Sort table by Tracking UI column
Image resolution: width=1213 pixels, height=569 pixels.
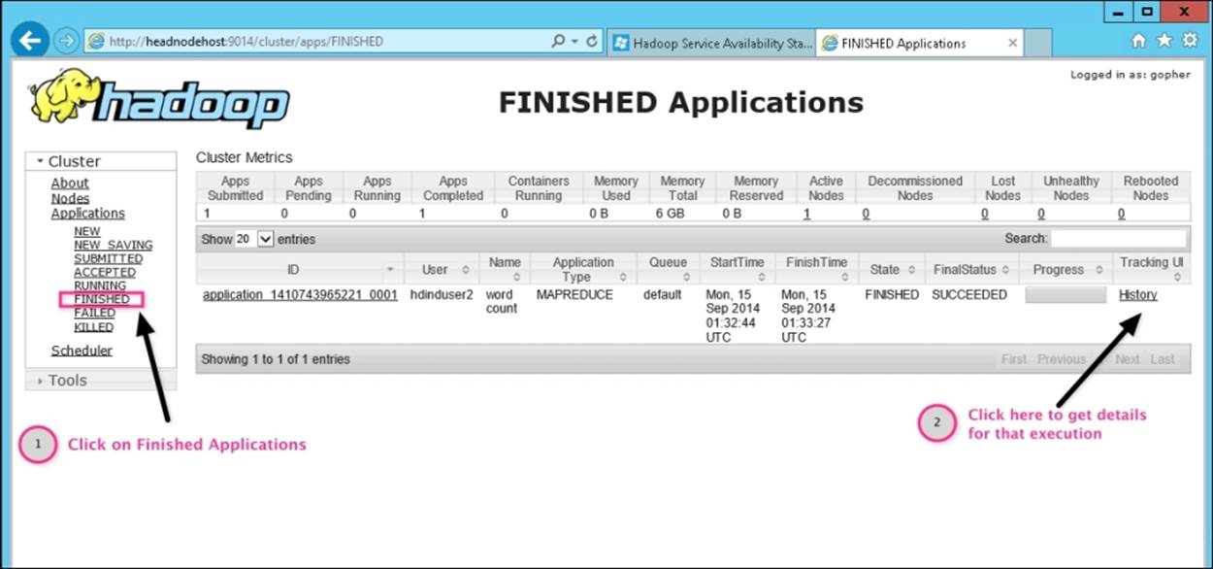click(1151, 269)
